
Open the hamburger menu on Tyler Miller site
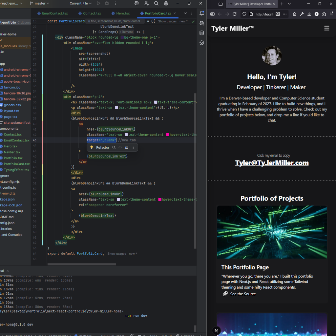point(326,28)
